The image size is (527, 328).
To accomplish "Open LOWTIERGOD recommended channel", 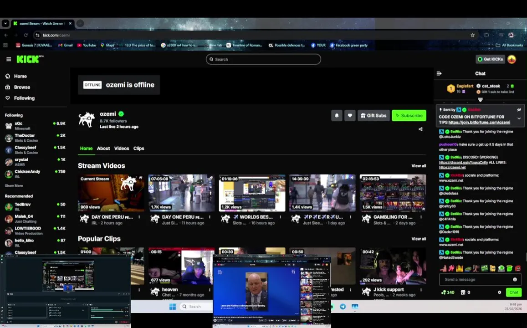I will (35, 231).
